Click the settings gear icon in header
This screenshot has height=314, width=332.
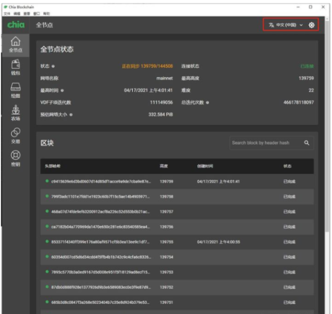312,25
